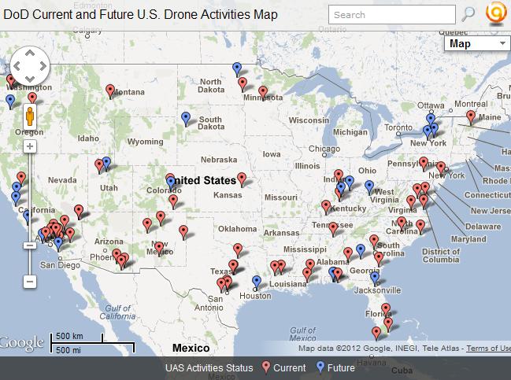Click the District of Columbia label
The image size is (511, 380).
click(441, 256)
